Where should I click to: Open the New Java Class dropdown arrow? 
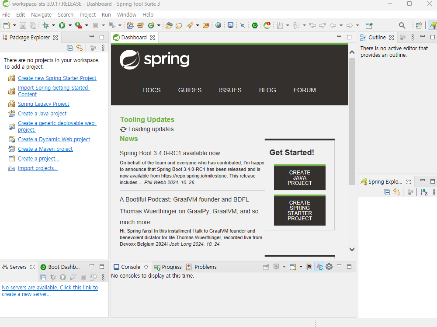click(159, 25)
